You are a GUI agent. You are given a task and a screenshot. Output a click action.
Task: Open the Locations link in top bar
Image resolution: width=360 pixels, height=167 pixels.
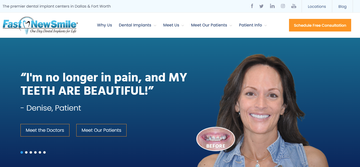[x=317, y=7]
